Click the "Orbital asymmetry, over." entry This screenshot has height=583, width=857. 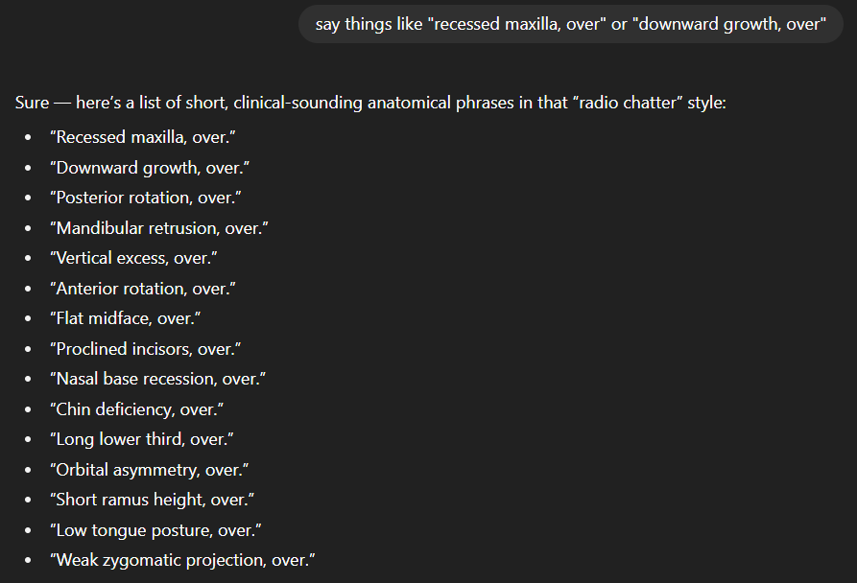click(x=150, y=470)
